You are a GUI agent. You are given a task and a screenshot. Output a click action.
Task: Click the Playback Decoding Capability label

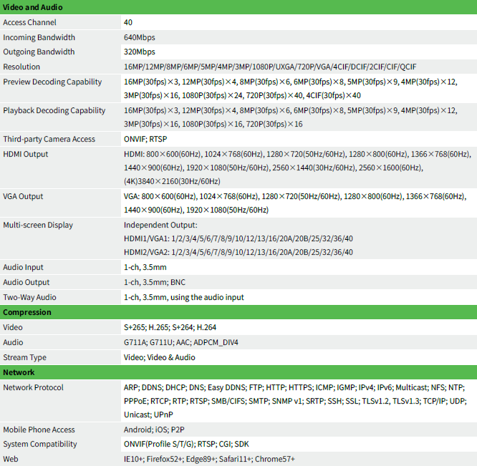click(54, 111)
